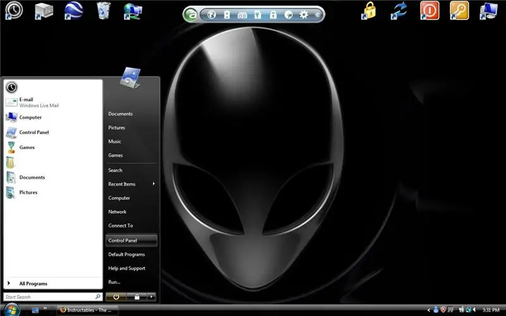Launch the Google Earth desktop shortcut
The image size is (506, 316).
(x=73, y=11)
